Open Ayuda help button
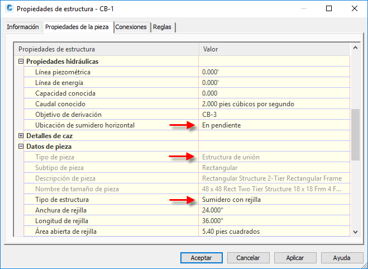This screenshot has height=269, width=368. [342, 258]
